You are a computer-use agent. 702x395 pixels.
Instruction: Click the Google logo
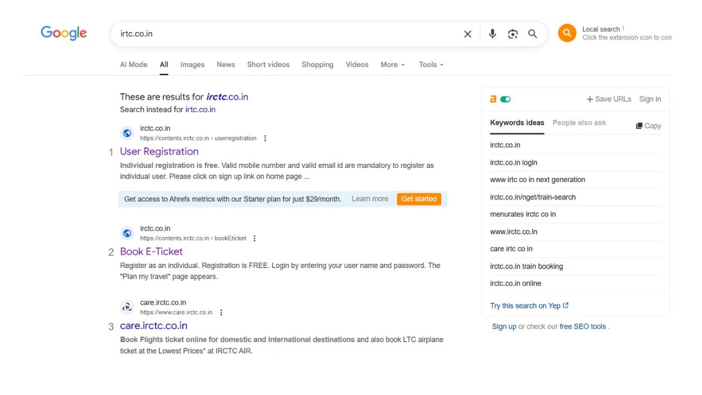[64, 33]
